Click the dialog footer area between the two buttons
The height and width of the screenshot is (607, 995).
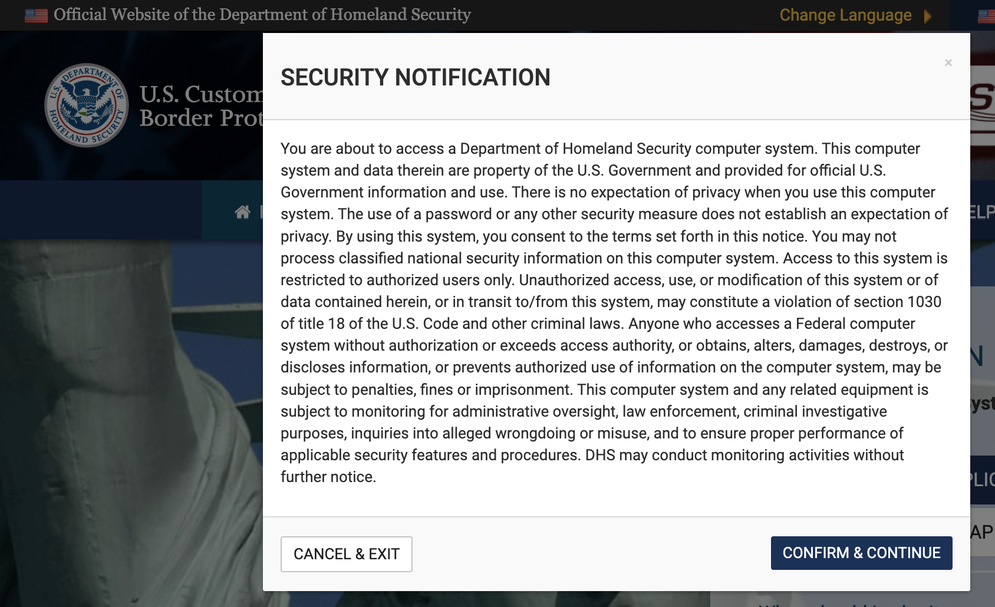(591, 554)
